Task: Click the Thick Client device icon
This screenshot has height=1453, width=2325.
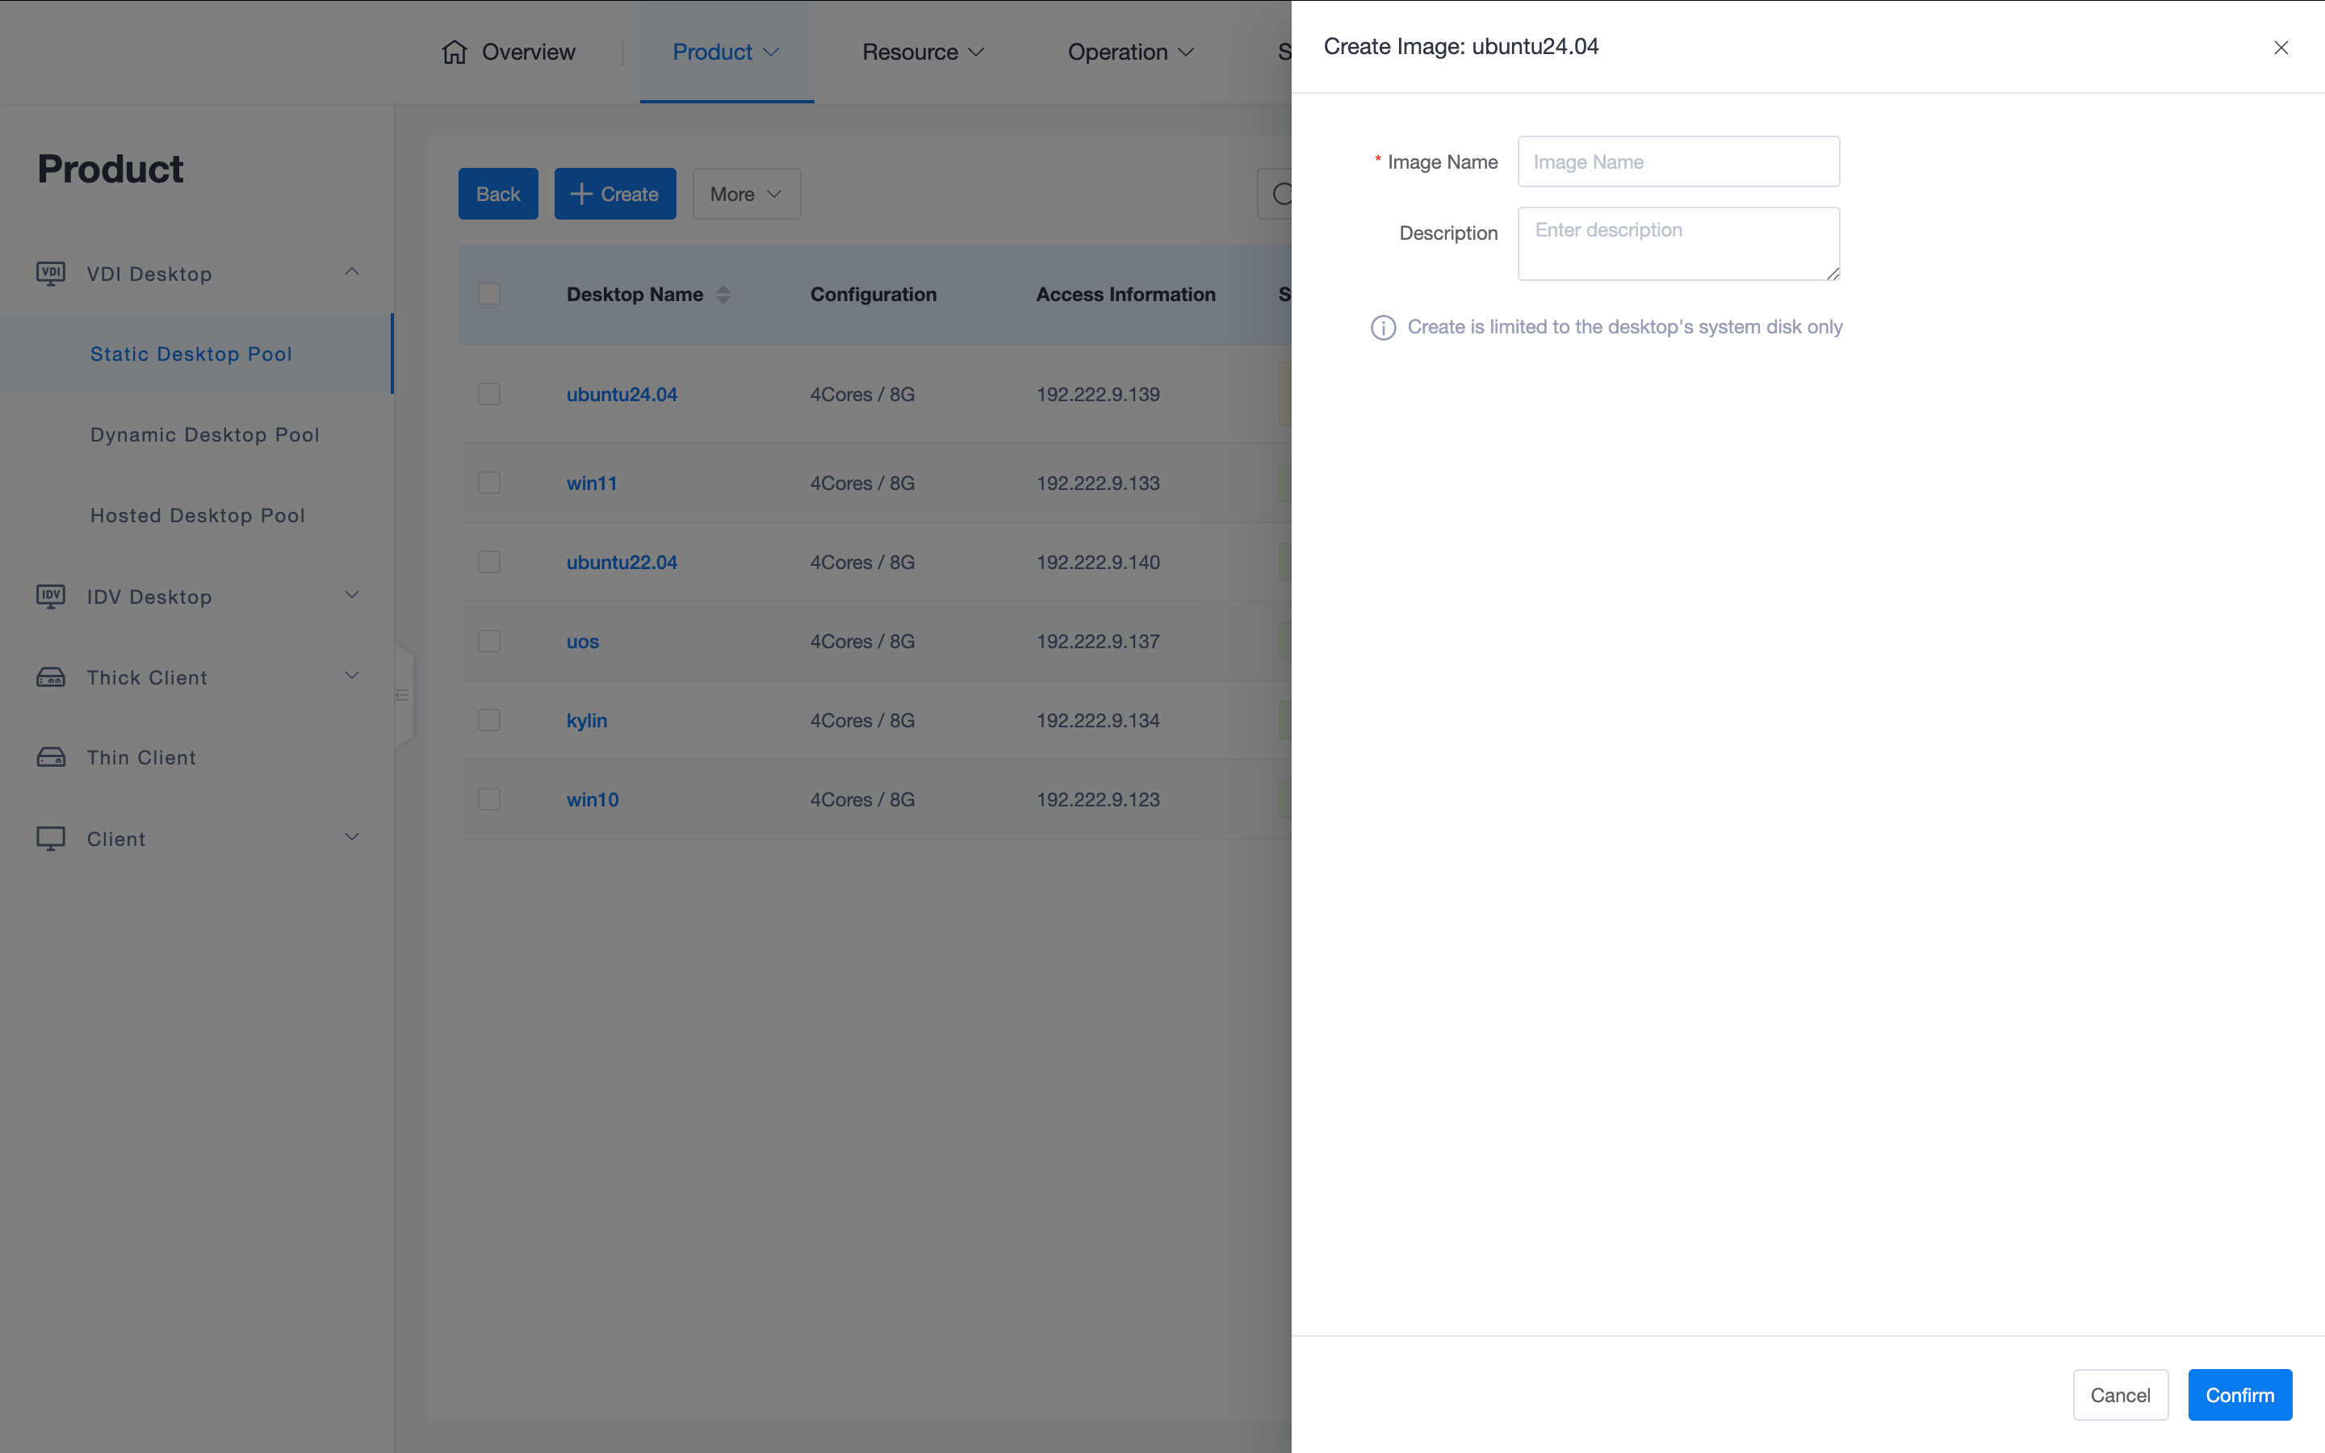Action: coord(51,677)
